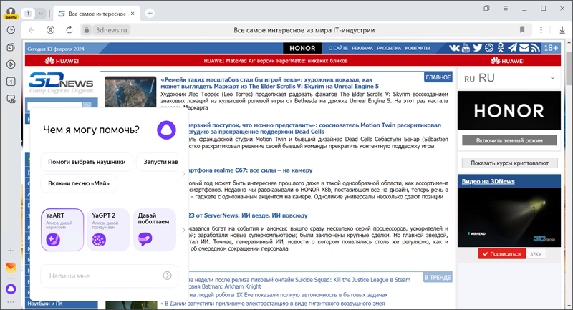
Task: Choose the "Помоги выбрать наушники" suggestion
Action: 87,162
